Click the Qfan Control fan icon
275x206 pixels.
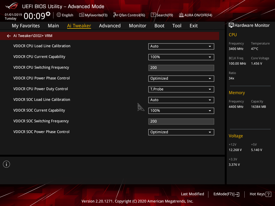click(115, 15)
